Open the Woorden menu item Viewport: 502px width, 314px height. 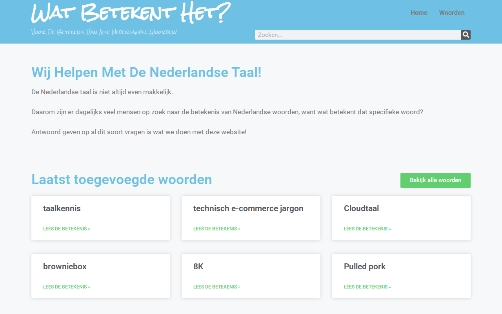tap(452, 13)
